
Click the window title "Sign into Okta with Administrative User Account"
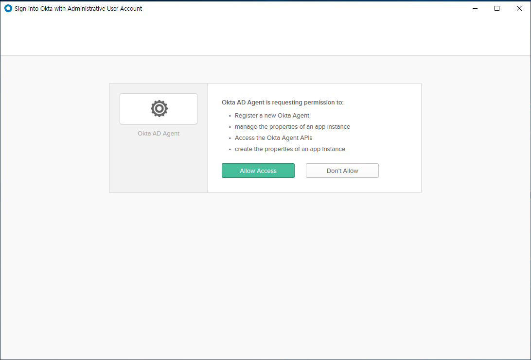[x=78, y=8]
